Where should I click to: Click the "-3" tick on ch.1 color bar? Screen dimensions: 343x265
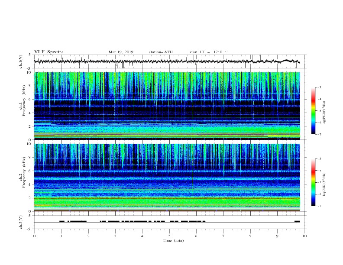(x=319, y=87)
